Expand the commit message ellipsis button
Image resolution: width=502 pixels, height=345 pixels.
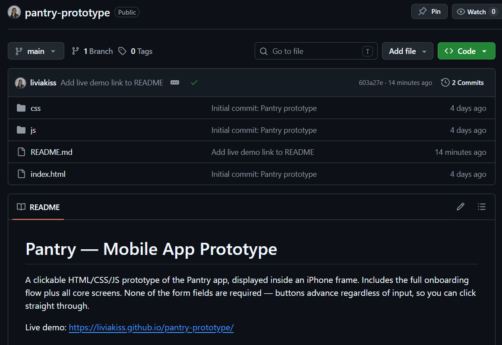[x=175, y=82]
